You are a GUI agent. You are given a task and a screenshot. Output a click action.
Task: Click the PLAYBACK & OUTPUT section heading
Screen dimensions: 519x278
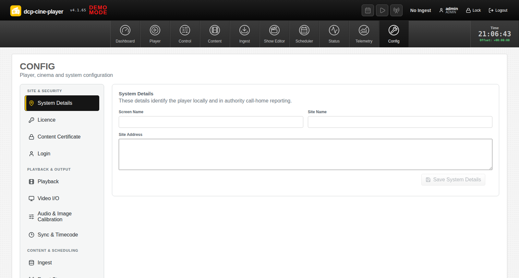pos(49,169)
